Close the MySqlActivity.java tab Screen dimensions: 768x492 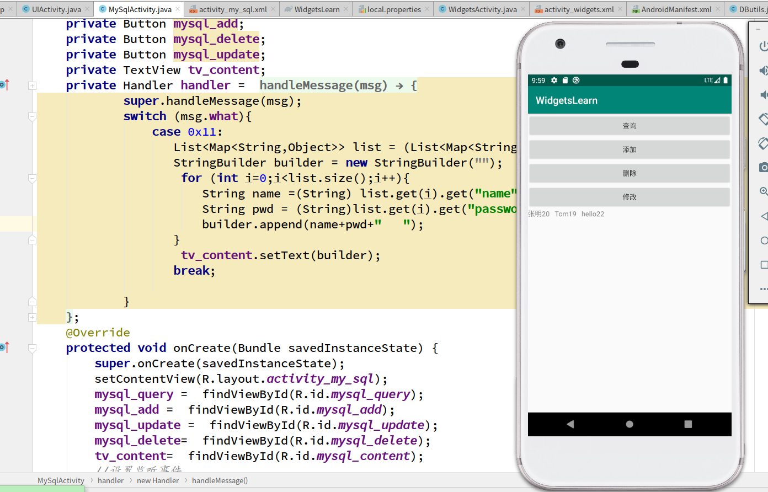(x=178, y=9)
